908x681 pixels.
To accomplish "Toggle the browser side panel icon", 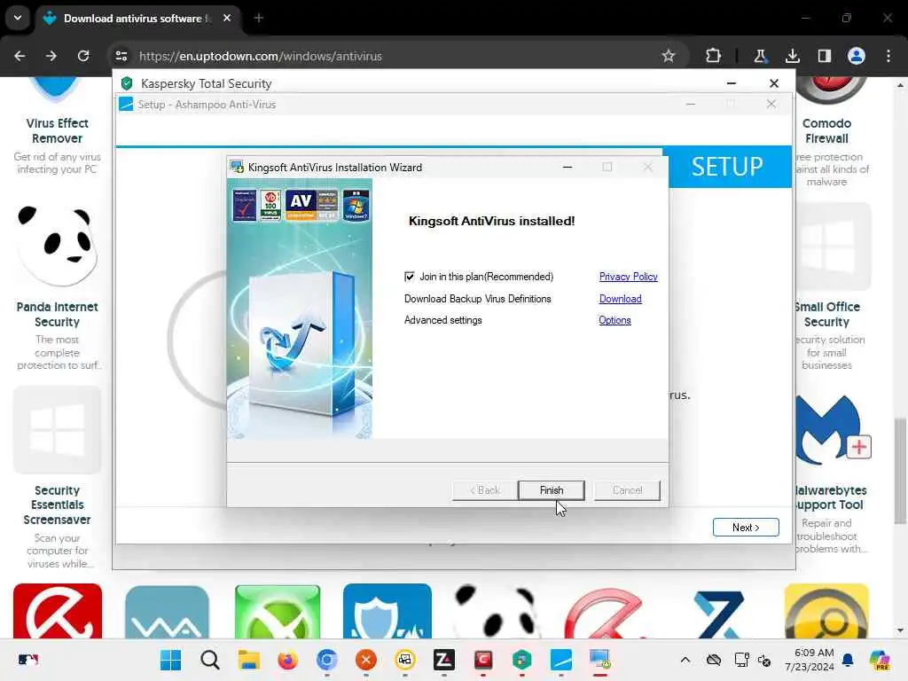I will coord(824,56).
